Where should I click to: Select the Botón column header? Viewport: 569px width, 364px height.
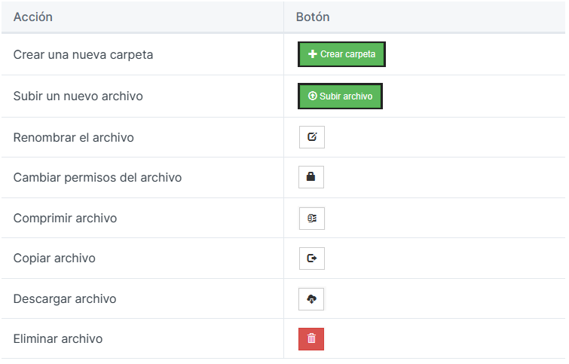(x=313, y=17)
